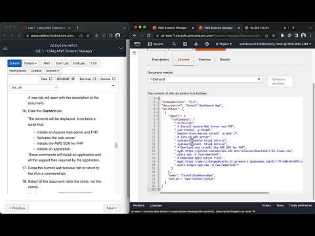Click the left browser address bar
The width and height of the screenshot is (315, 236).
pyautogui.click(x=52, y=35)
